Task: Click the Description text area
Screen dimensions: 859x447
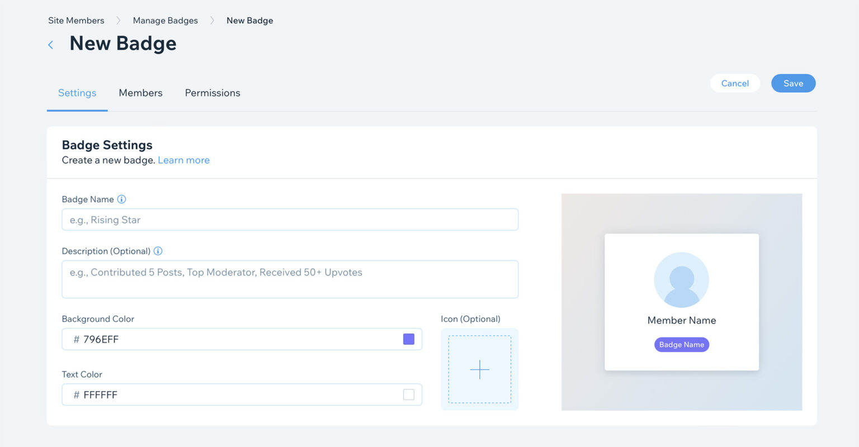Action: click(290, 279)
